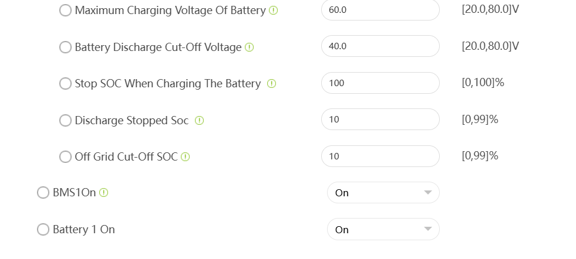This screenshot has width=576, height=259.
Task: Click info icon beside BMS1On
Action: tap(104, 193)
